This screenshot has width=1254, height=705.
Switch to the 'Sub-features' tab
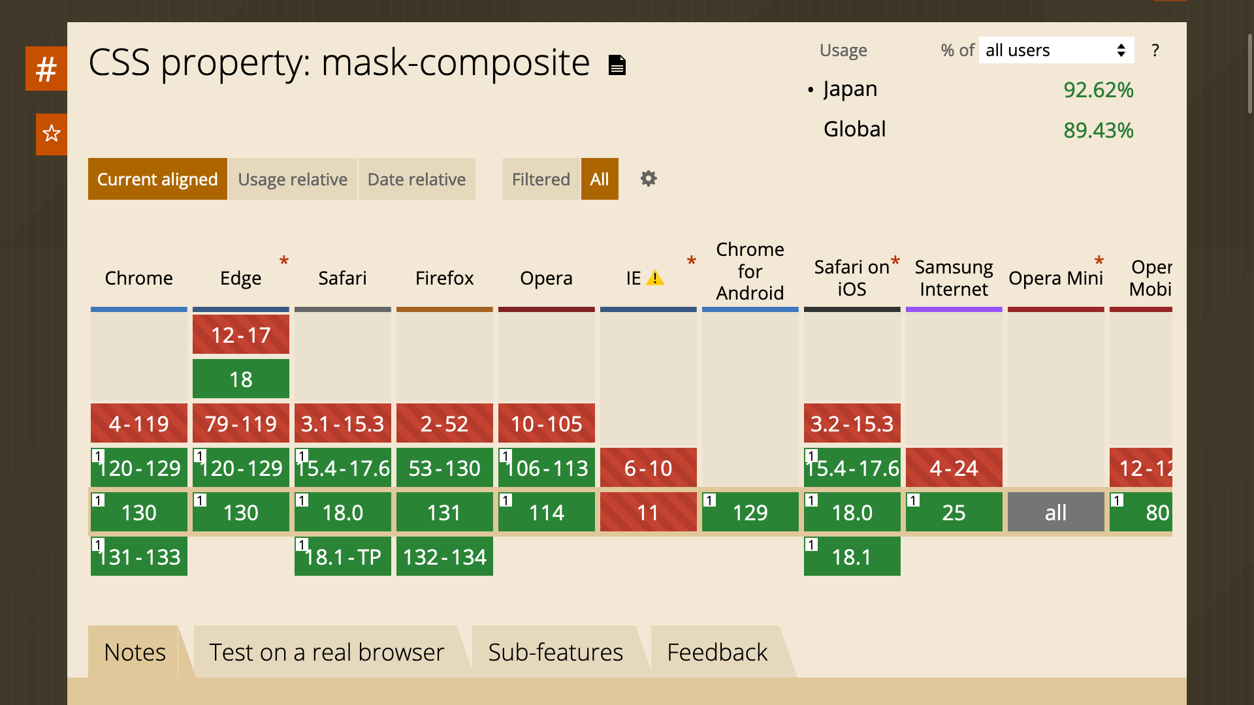click(x=556, y=653)
